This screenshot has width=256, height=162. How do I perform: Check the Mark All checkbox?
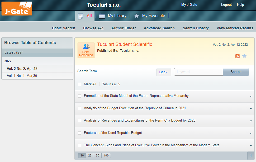point(79,84)
